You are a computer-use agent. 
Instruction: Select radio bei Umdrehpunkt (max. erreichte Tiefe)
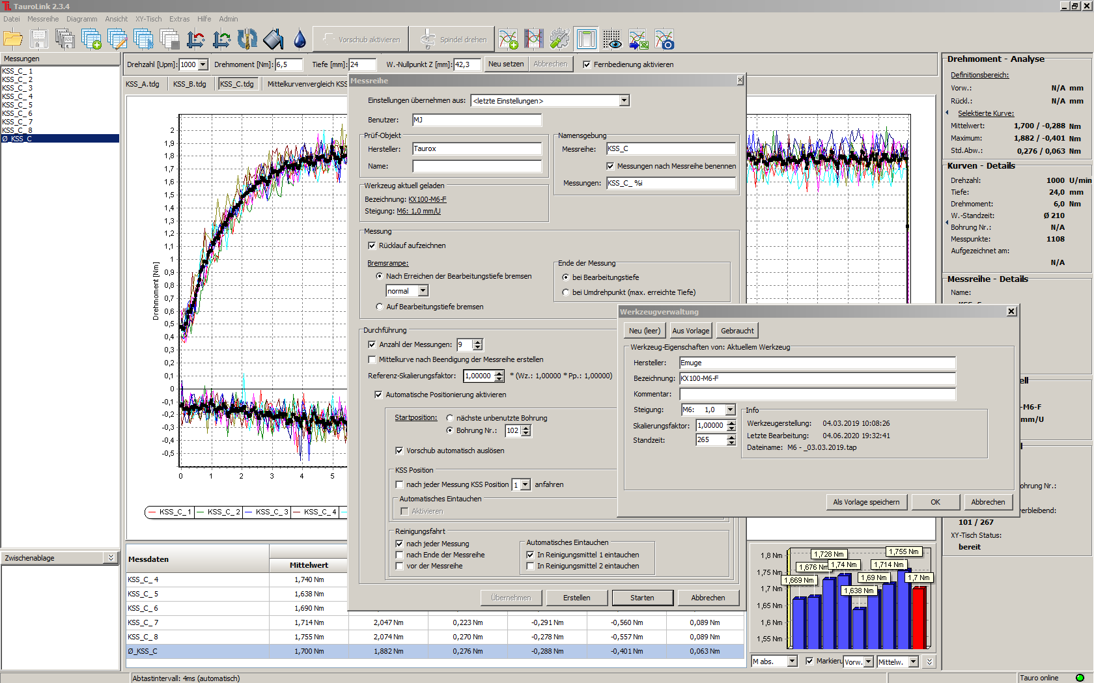click(x=566, y=292)
